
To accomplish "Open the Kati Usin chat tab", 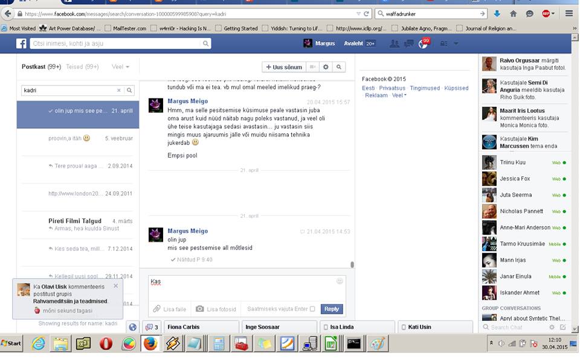I will pyautogui.click(x=436, y=327).
